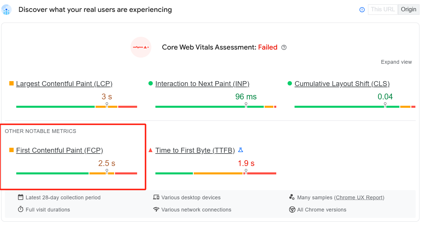Select the Origin toggle
Image resolution: width=427 pixels, height=228 pixels.
(408, 9)
